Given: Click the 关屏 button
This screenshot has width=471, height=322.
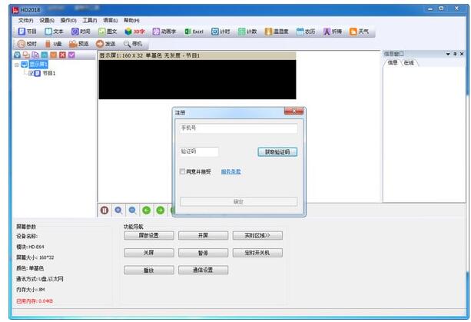Looking at the screenshot, I should pyautogui.click(x=149, y=253).
